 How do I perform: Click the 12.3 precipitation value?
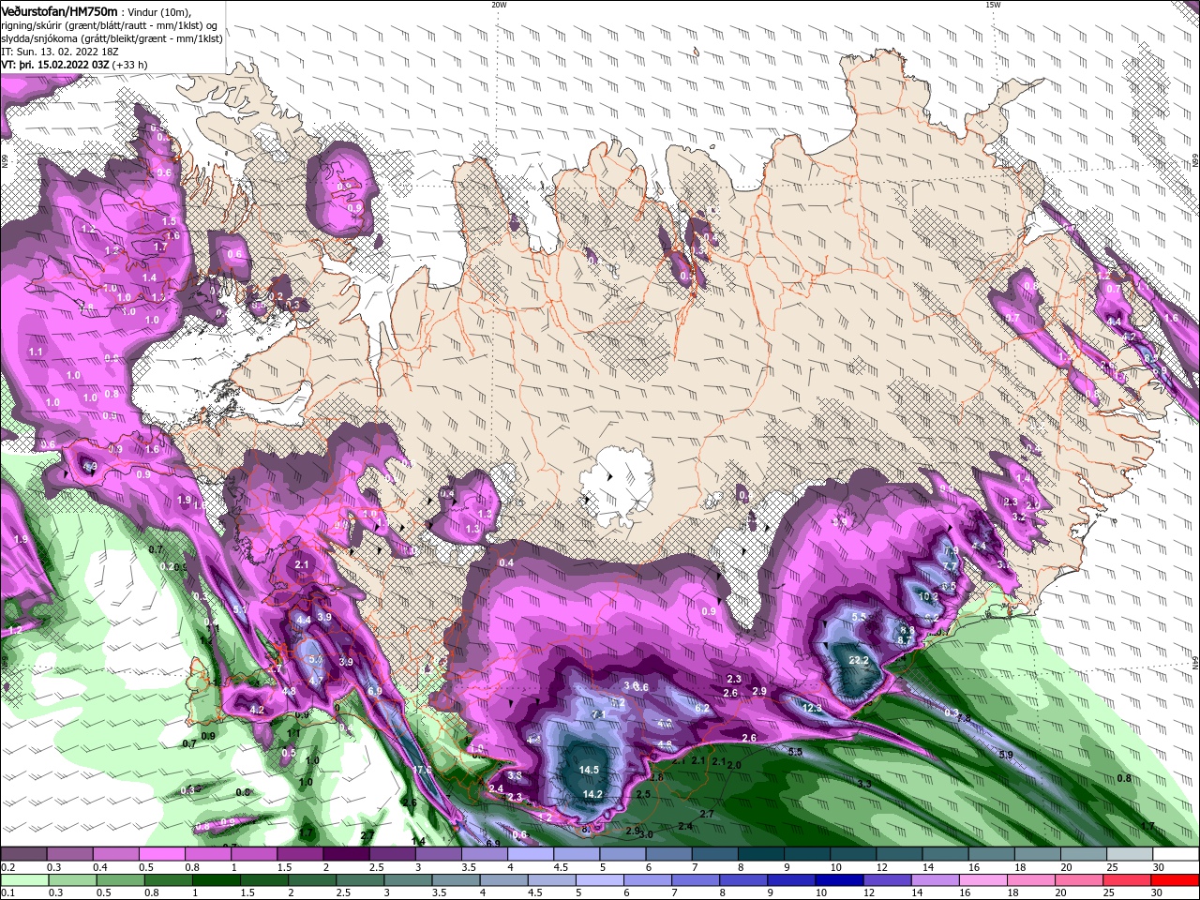coord(812,708)
